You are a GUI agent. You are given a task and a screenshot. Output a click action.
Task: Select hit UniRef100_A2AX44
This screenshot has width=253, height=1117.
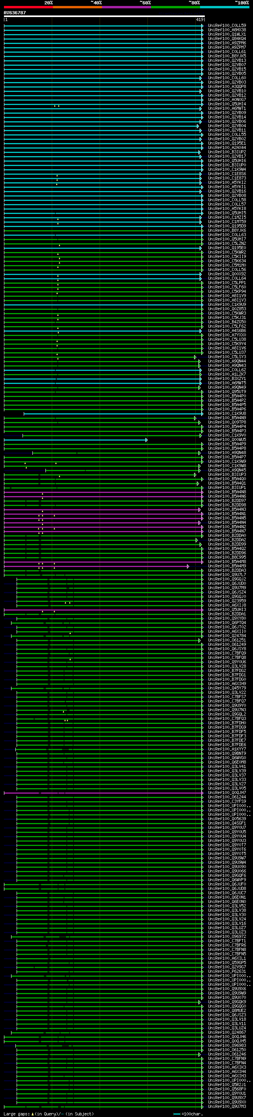point(227,147)
